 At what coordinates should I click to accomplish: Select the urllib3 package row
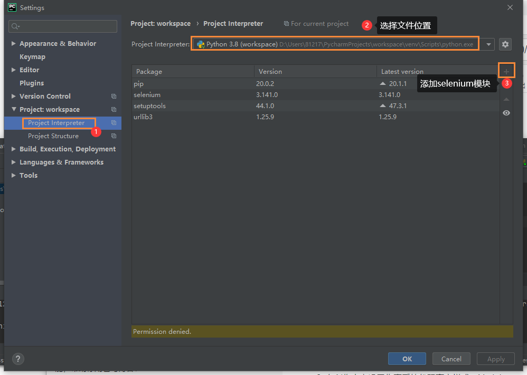coord(316,117)
